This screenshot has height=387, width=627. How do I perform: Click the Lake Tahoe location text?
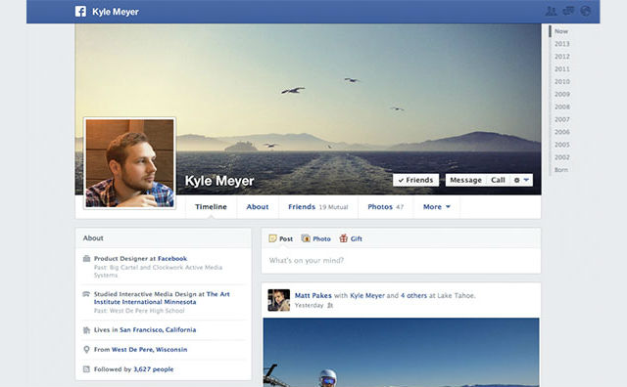point(456,296)
